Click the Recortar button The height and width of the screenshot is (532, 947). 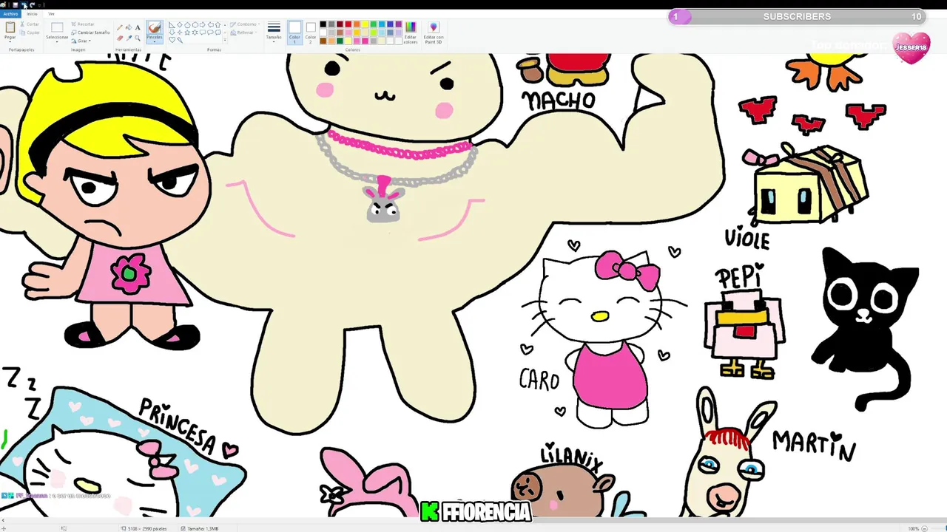point(83,24)
